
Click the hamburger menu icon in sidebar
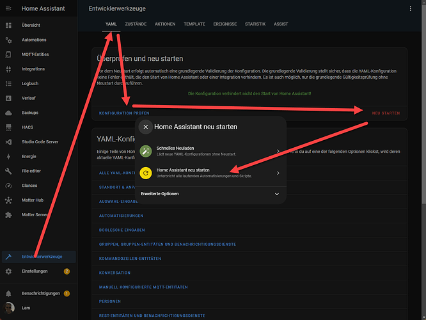[x=8, y=9]
